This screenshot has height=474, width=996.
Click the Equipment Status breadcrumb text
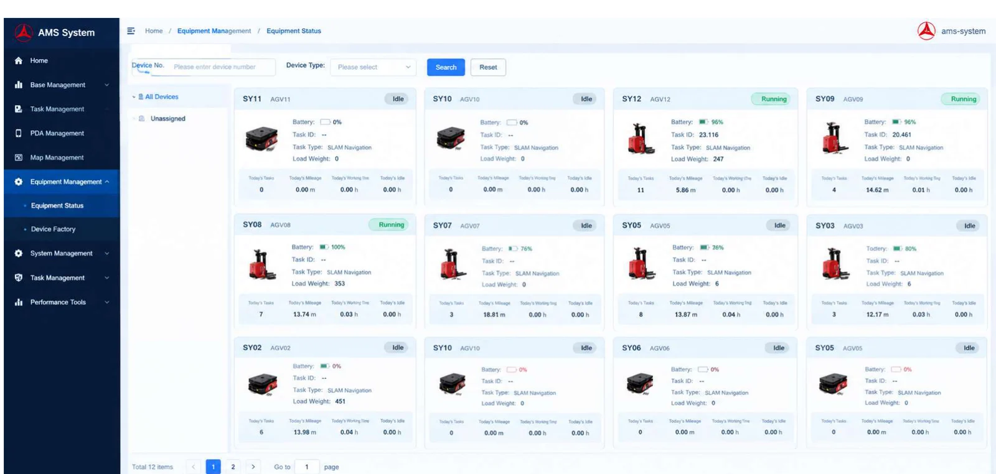coord(294,30)
